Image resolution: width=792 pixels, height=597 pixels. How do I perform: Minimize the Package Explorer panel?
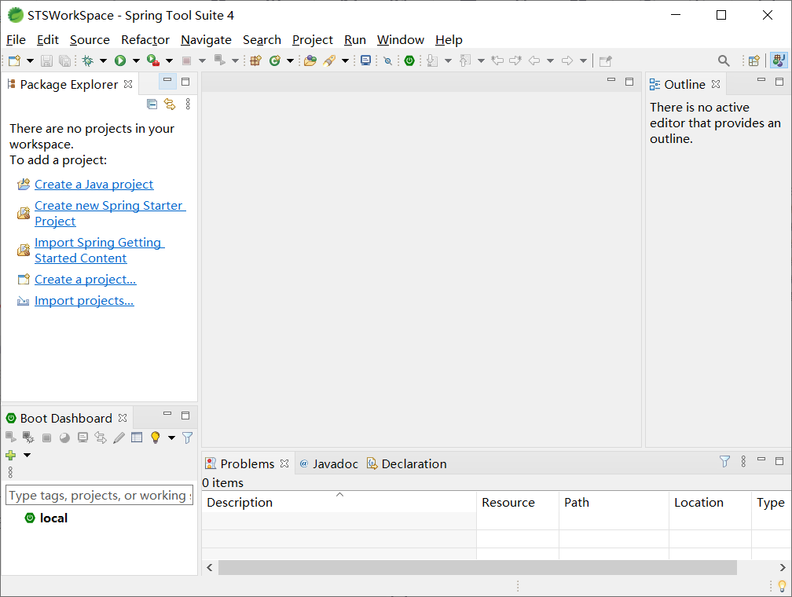pyautogui.click(x=167, y=81)
